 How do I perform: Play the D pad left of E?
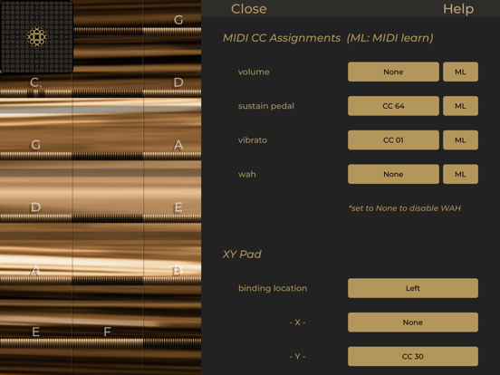coord(35,207)
